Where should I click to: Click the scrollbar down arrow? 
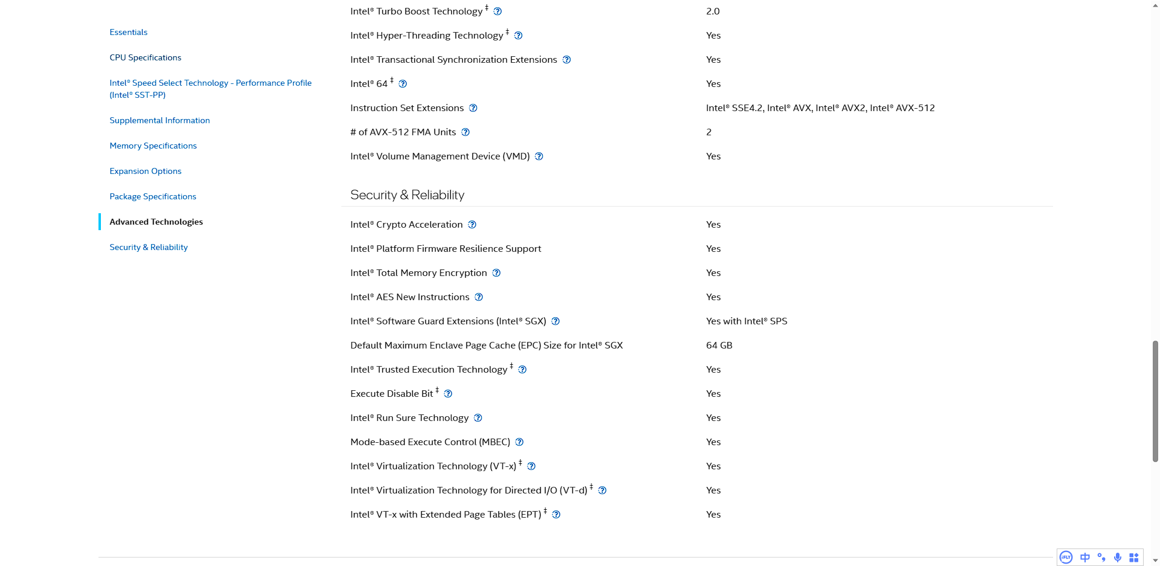tap(1155, 561)
